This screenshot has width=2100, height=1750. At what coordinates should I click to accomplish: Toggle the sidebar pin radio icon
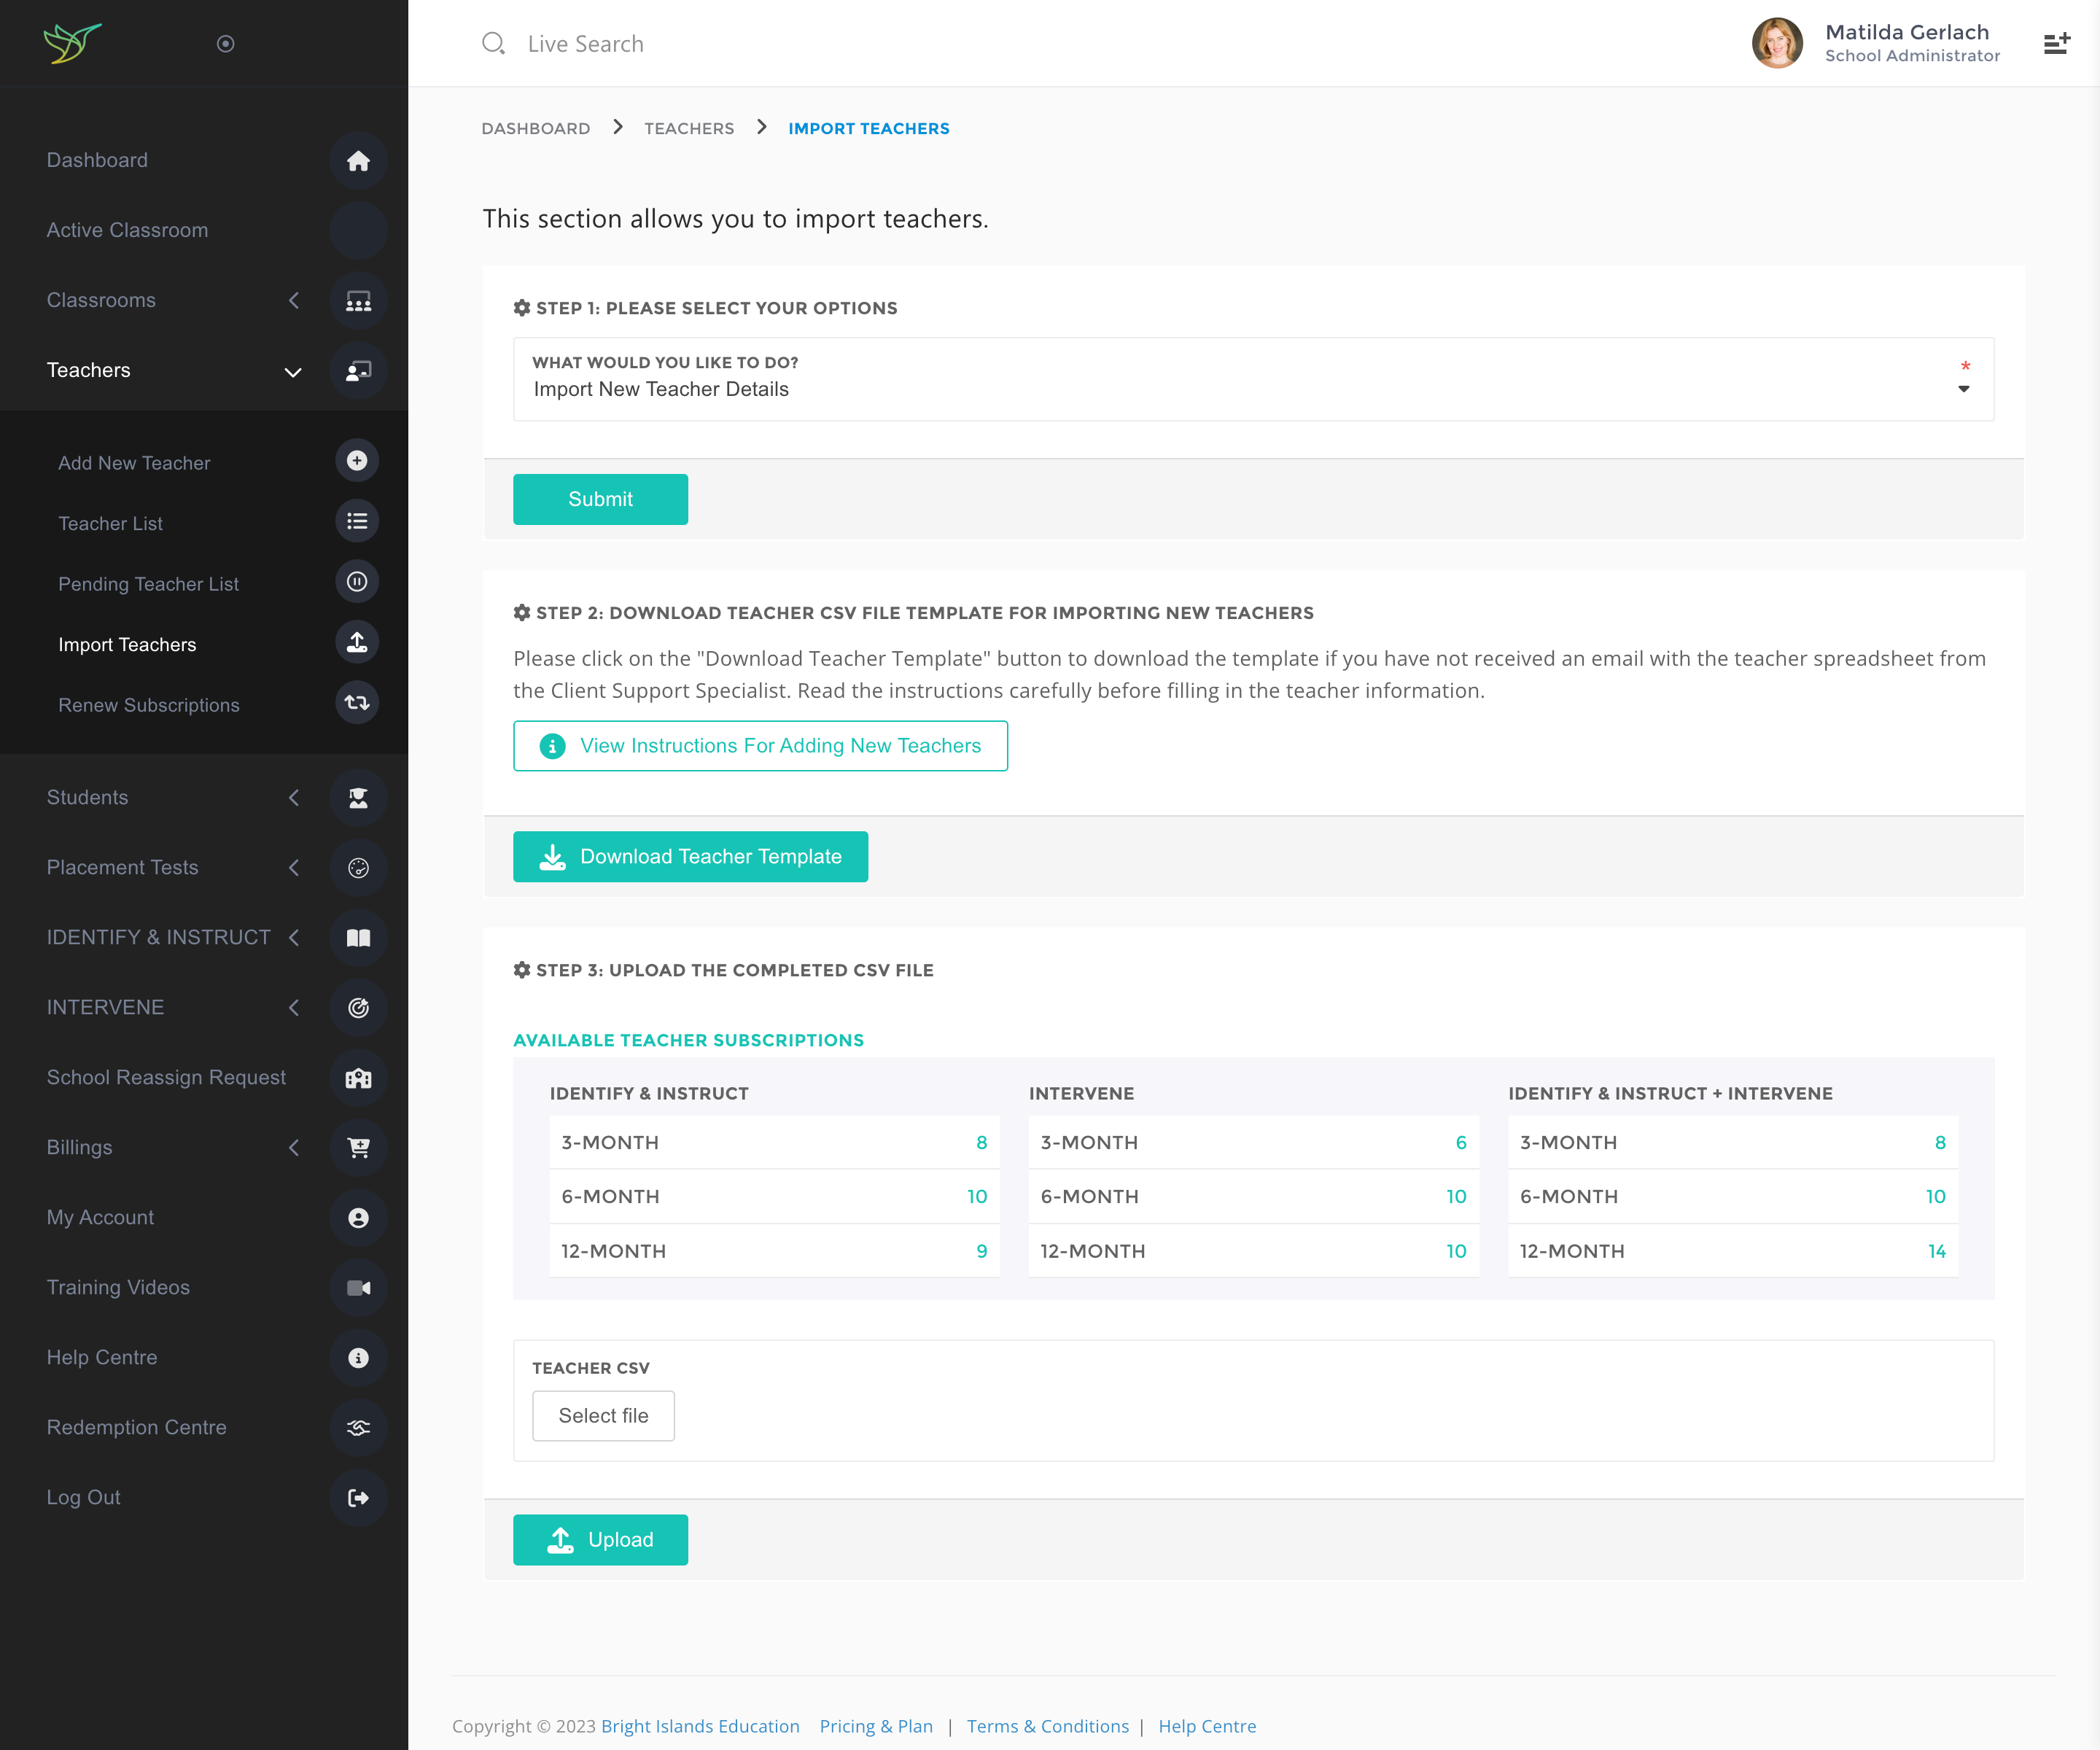[x=226, y=44]
